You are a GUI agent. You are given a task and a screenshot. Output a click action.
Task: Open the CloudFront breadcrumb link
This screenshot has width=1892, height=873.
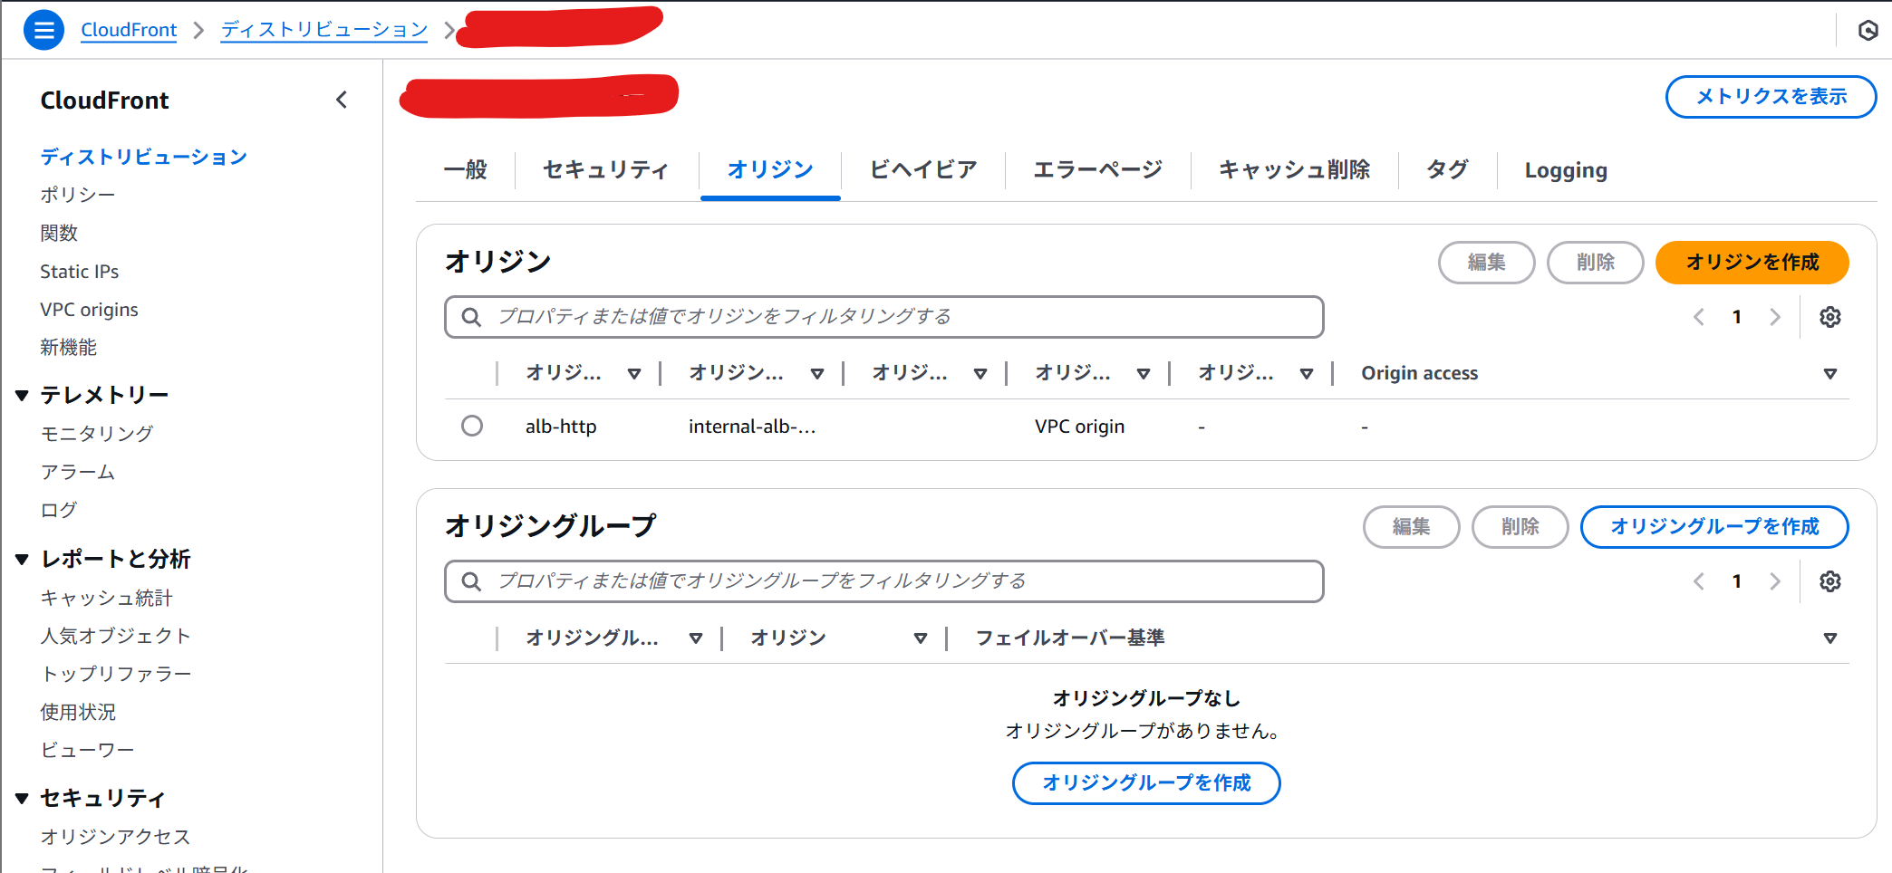(129, 30)
